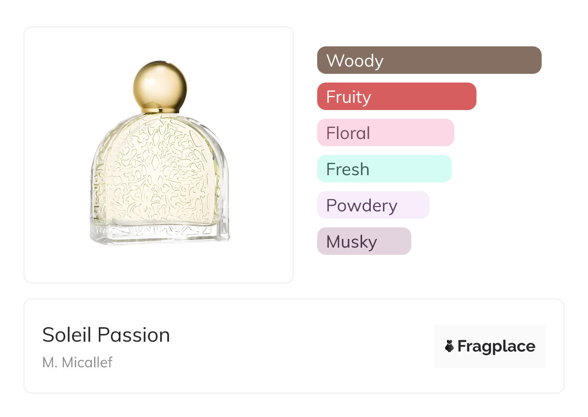
Task: Open the Soleil Passion fragrance title
Action: [106, 335]
